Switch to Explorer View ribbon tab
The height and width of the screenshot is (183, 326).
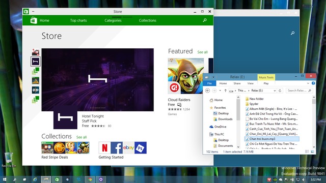(x=250, y=83)
